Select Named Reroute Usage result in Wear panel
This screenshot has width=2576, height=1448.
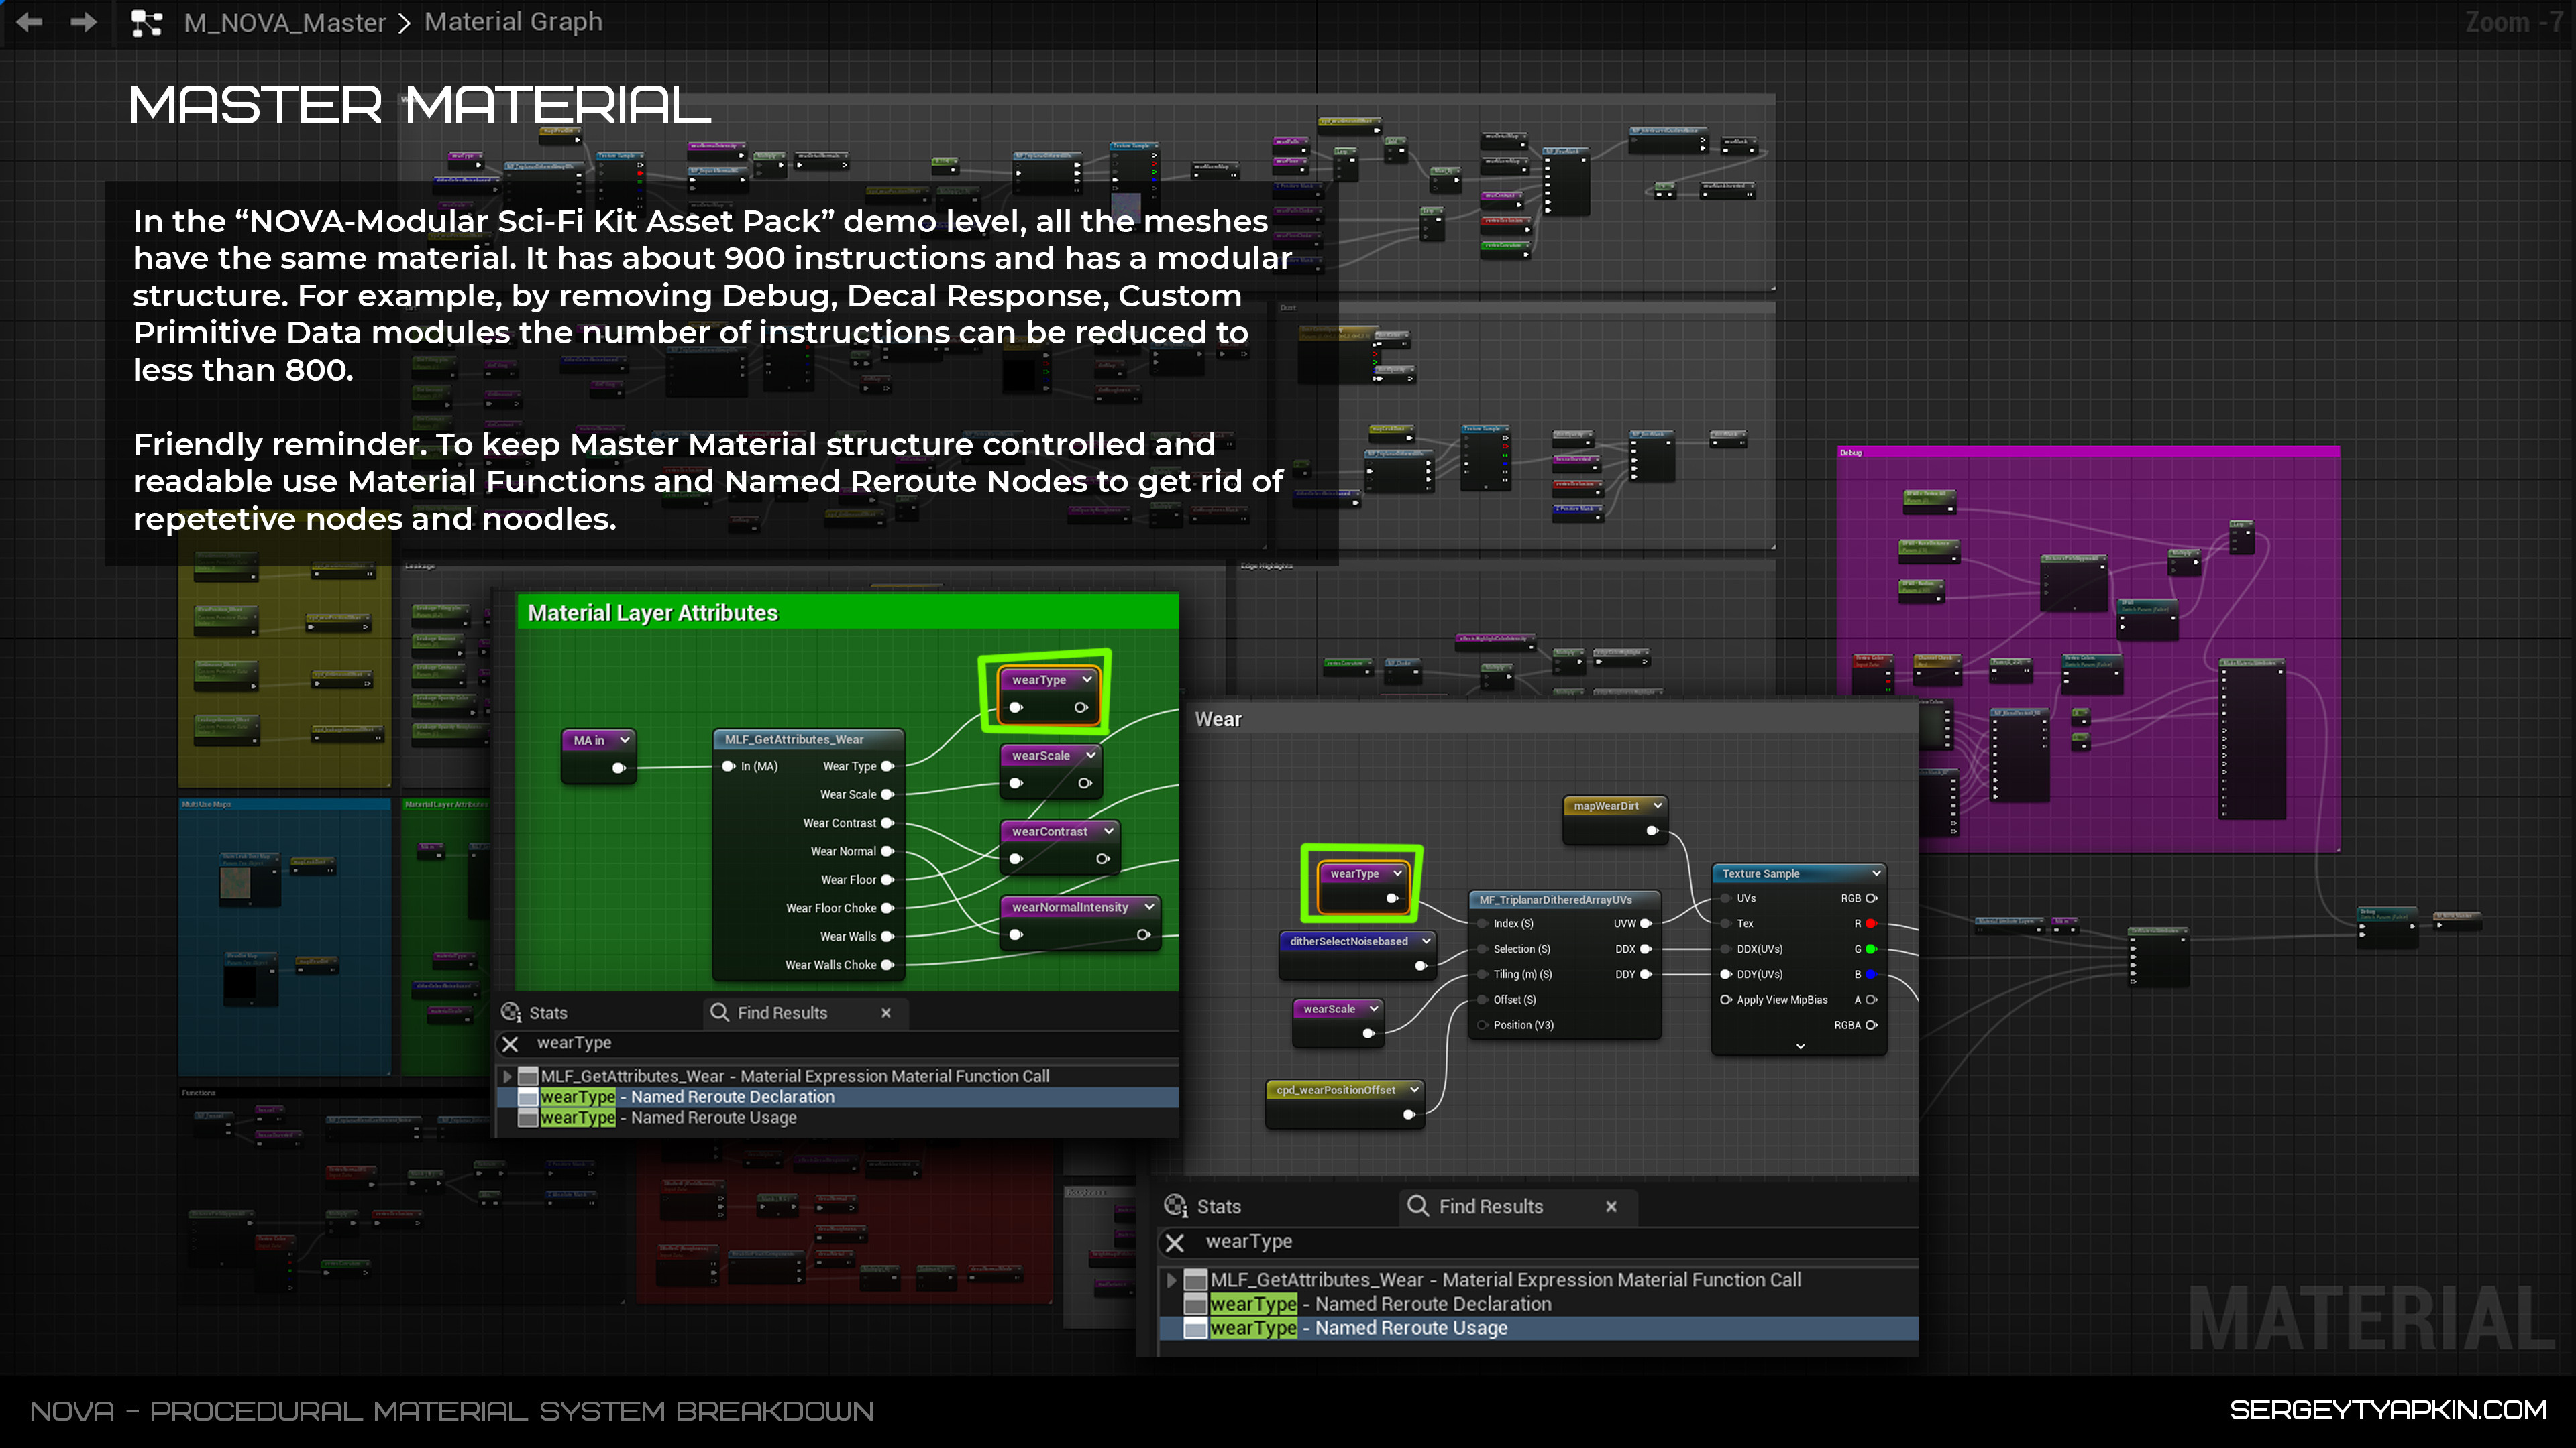pyautogui.click(x=1538, y=1328)
